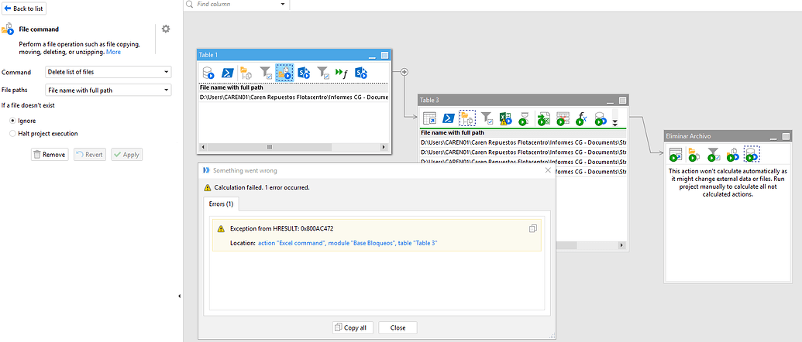The height and width of the screenshot is (342, 802).
Task: Select fx calculate column action in Table 3
Action: pyautogui.click(x=581, y=119)
